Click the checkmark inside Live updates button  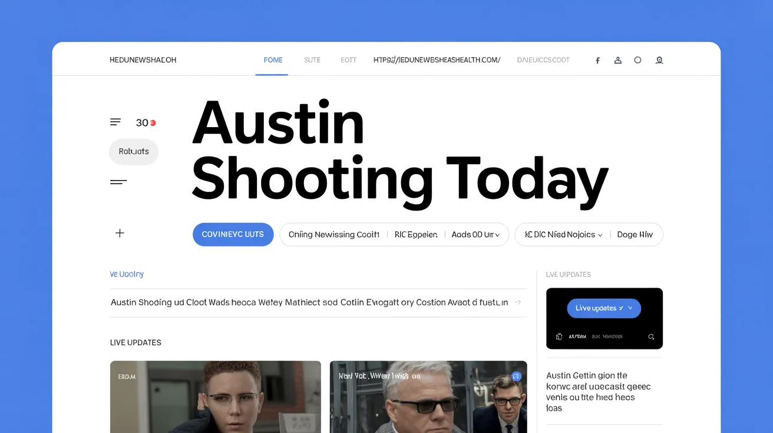[x=620, y=308]
